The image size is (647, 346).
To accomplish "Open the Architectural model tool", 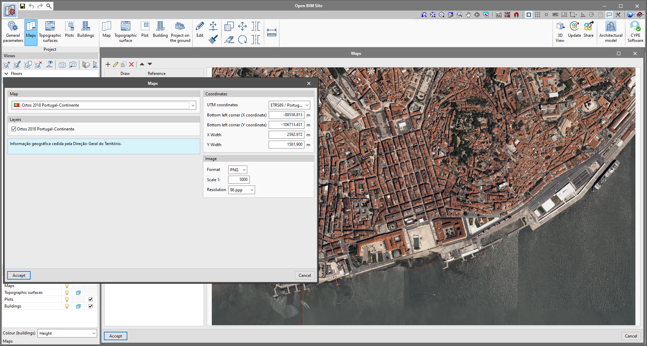I will [611, 32].
